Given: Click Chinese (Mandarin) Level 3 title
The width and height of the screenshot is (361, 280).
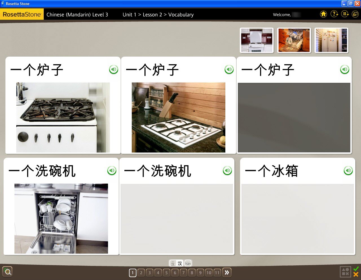Looking at the screenshot, I should coord(77,15).
